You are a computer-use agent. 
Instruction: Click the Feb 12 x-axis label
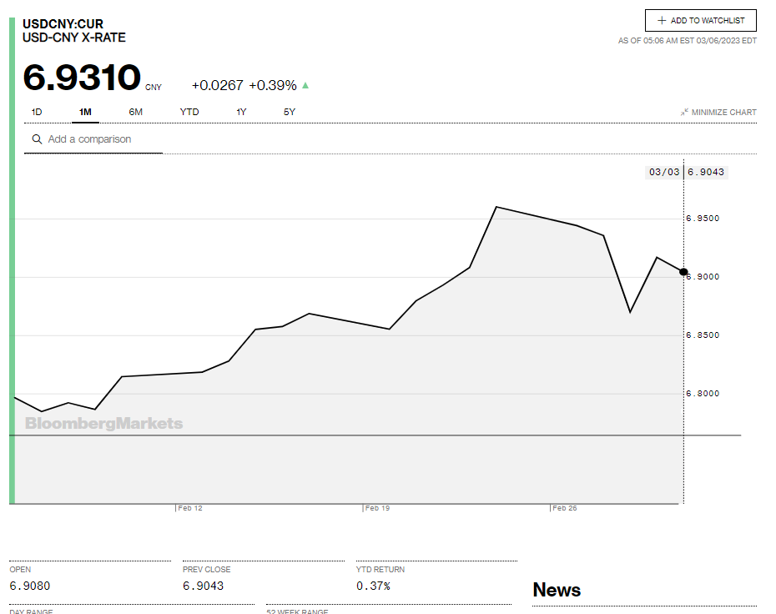click(190, 508)
